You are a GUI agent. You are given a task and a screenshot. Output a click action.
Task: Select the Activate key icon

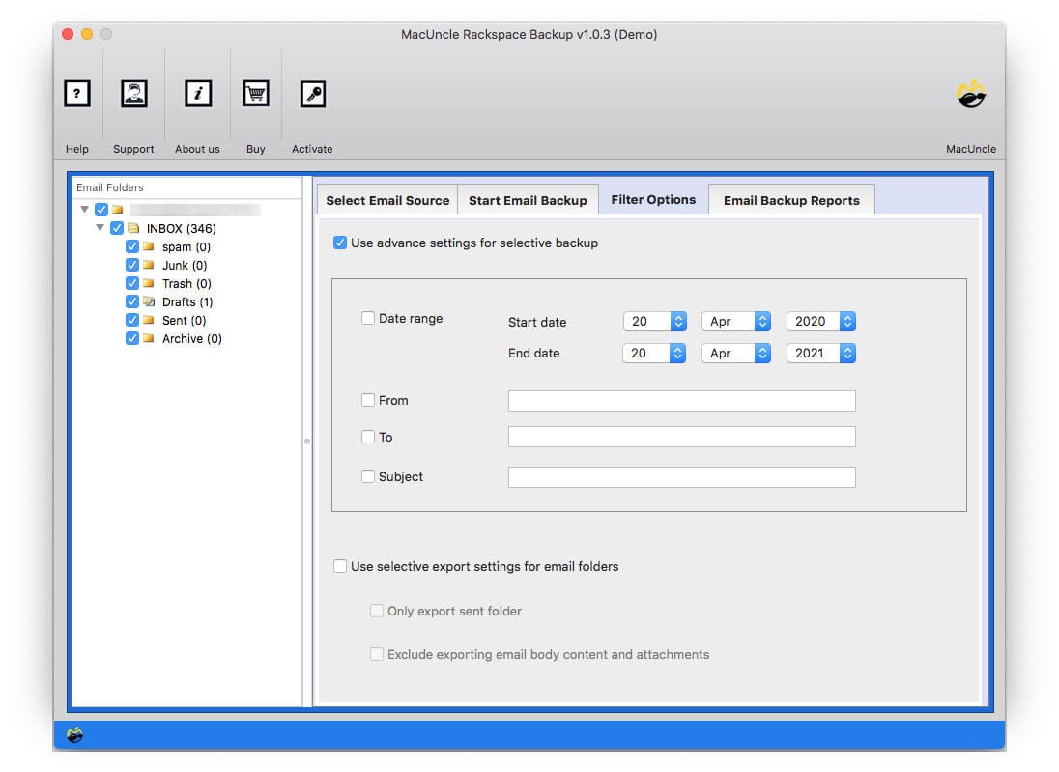312,93
